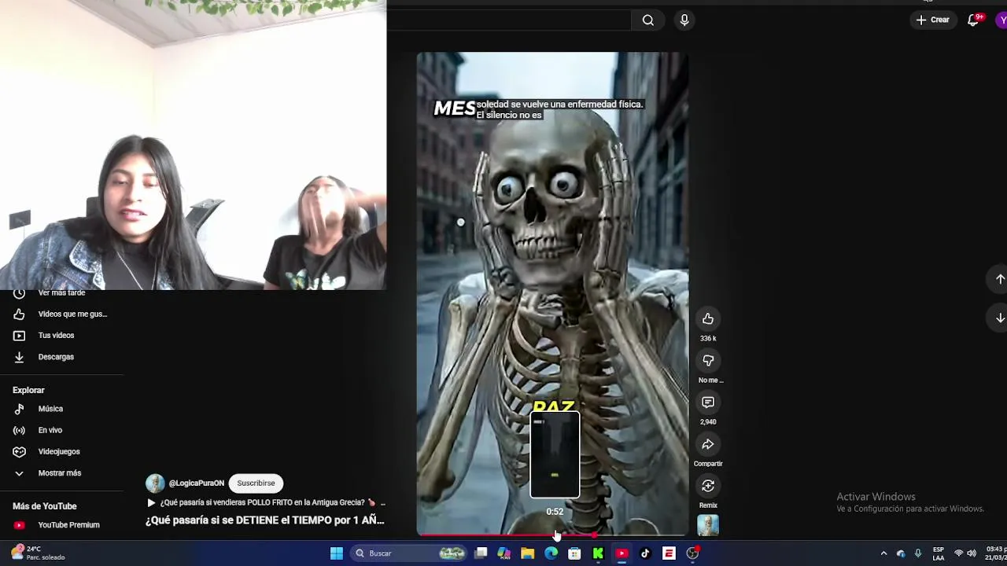Viewport: 1007px width, 566px height.
Task: Show hidden system tray icons
Action: pyautogui.click(x=883, y=553)
